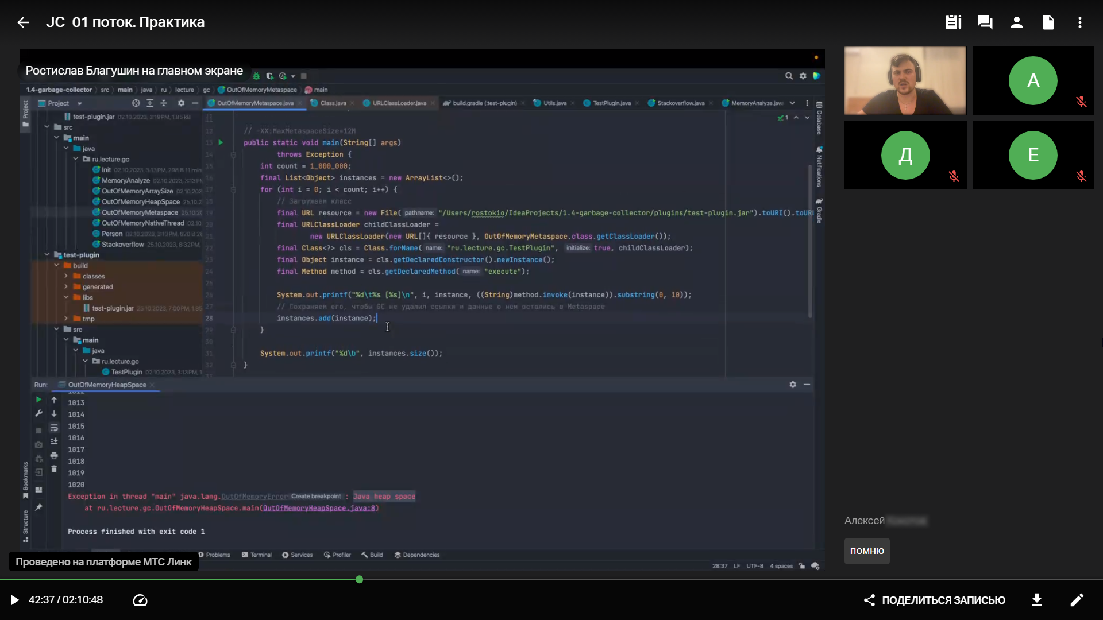Image resolution: width=1103 pixels, height=620 pixels.
Task: Open the Dependencies tool window
Action: (417, 555)
